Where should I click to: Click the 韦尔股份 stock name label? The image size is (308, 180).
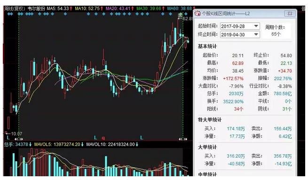click(x=36, y=8)
